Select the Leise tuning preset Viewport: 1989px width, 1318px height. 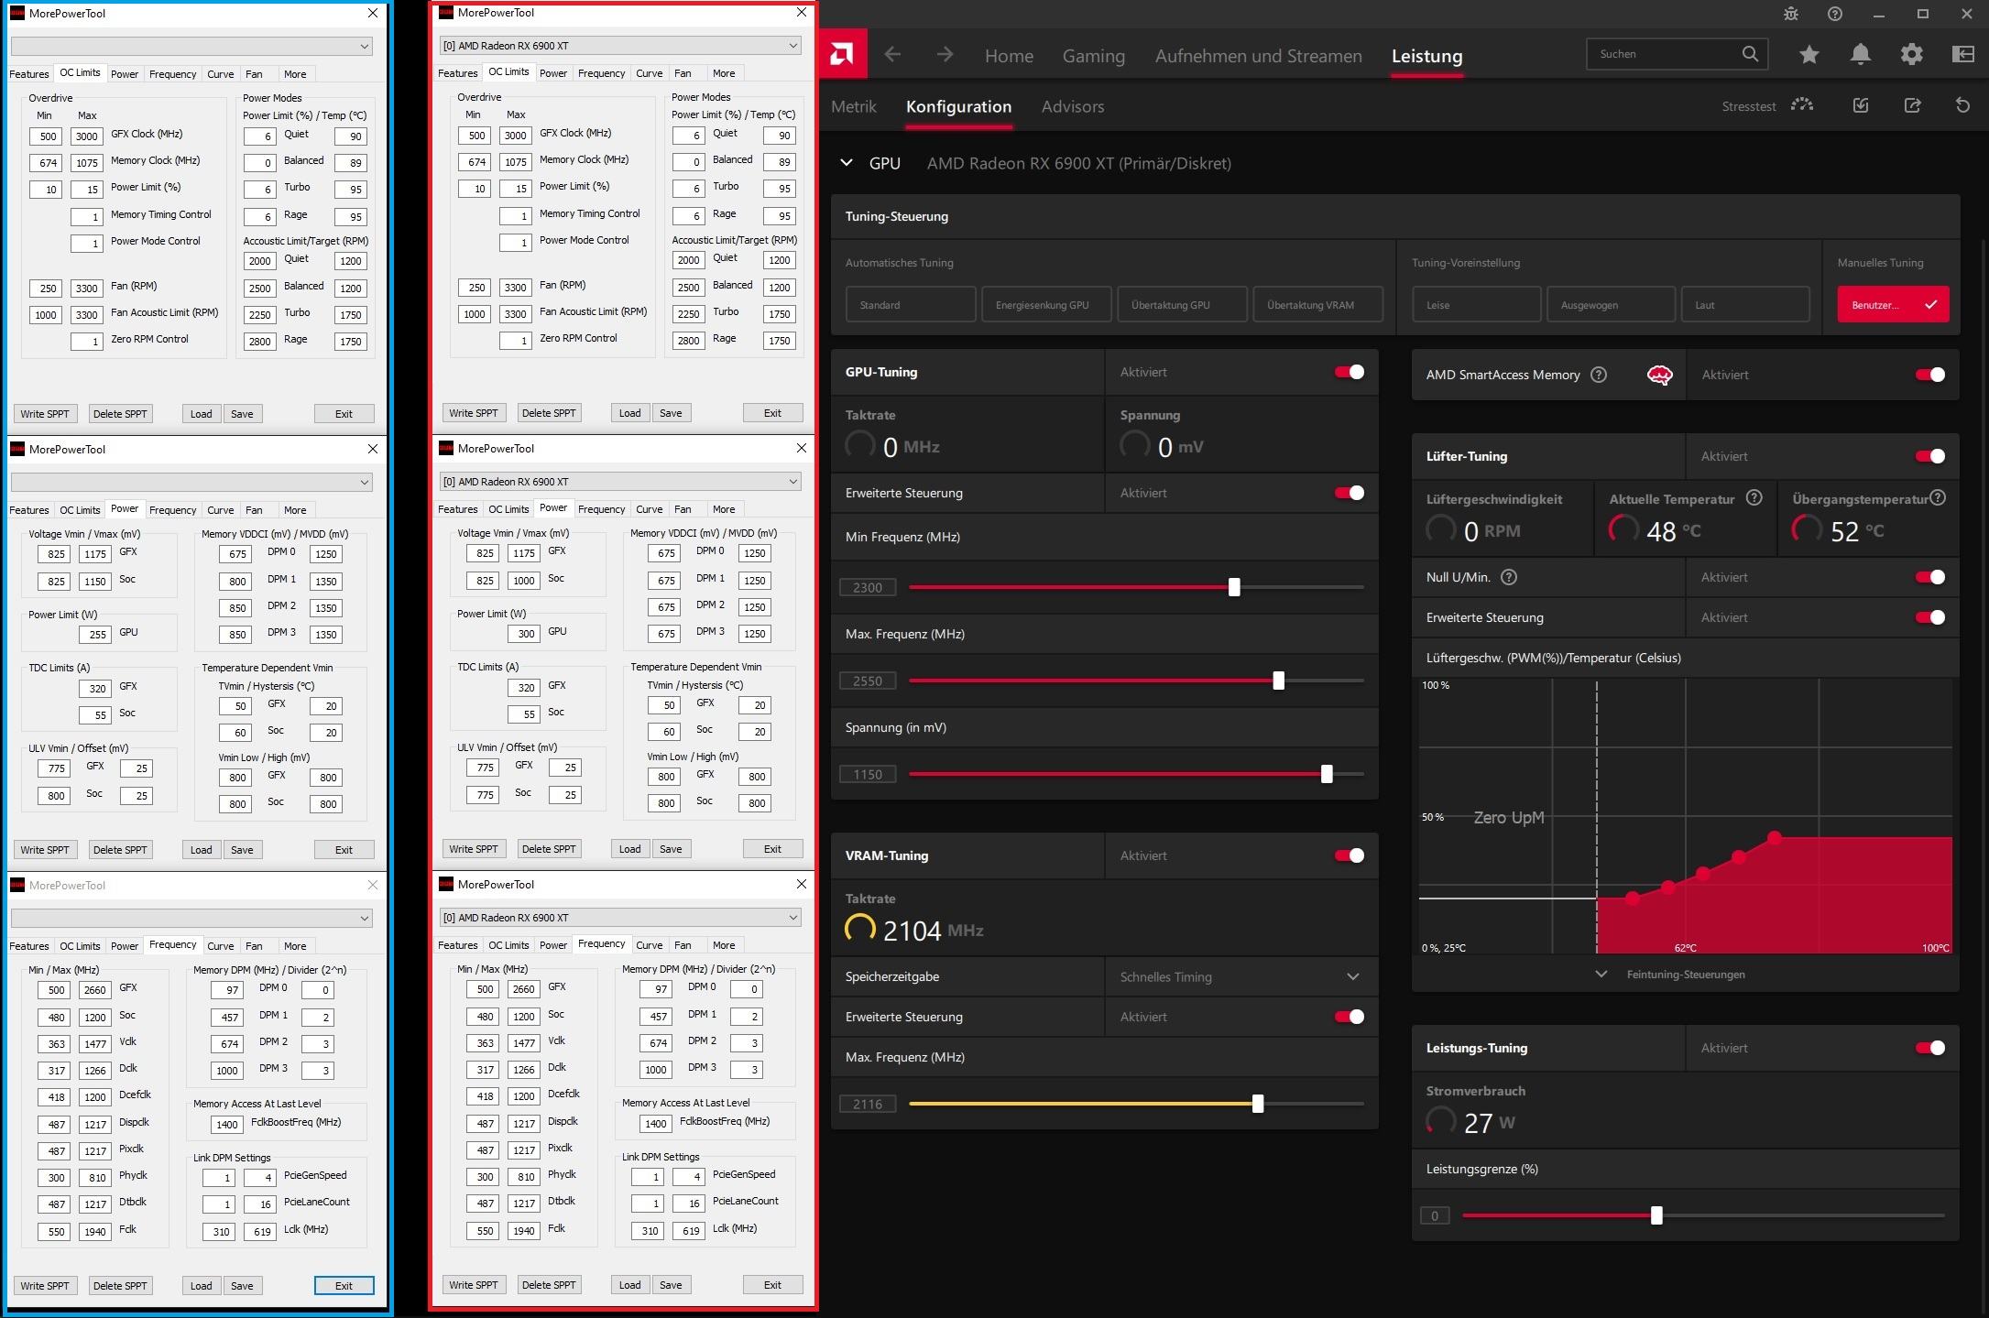coord(1476,304)
